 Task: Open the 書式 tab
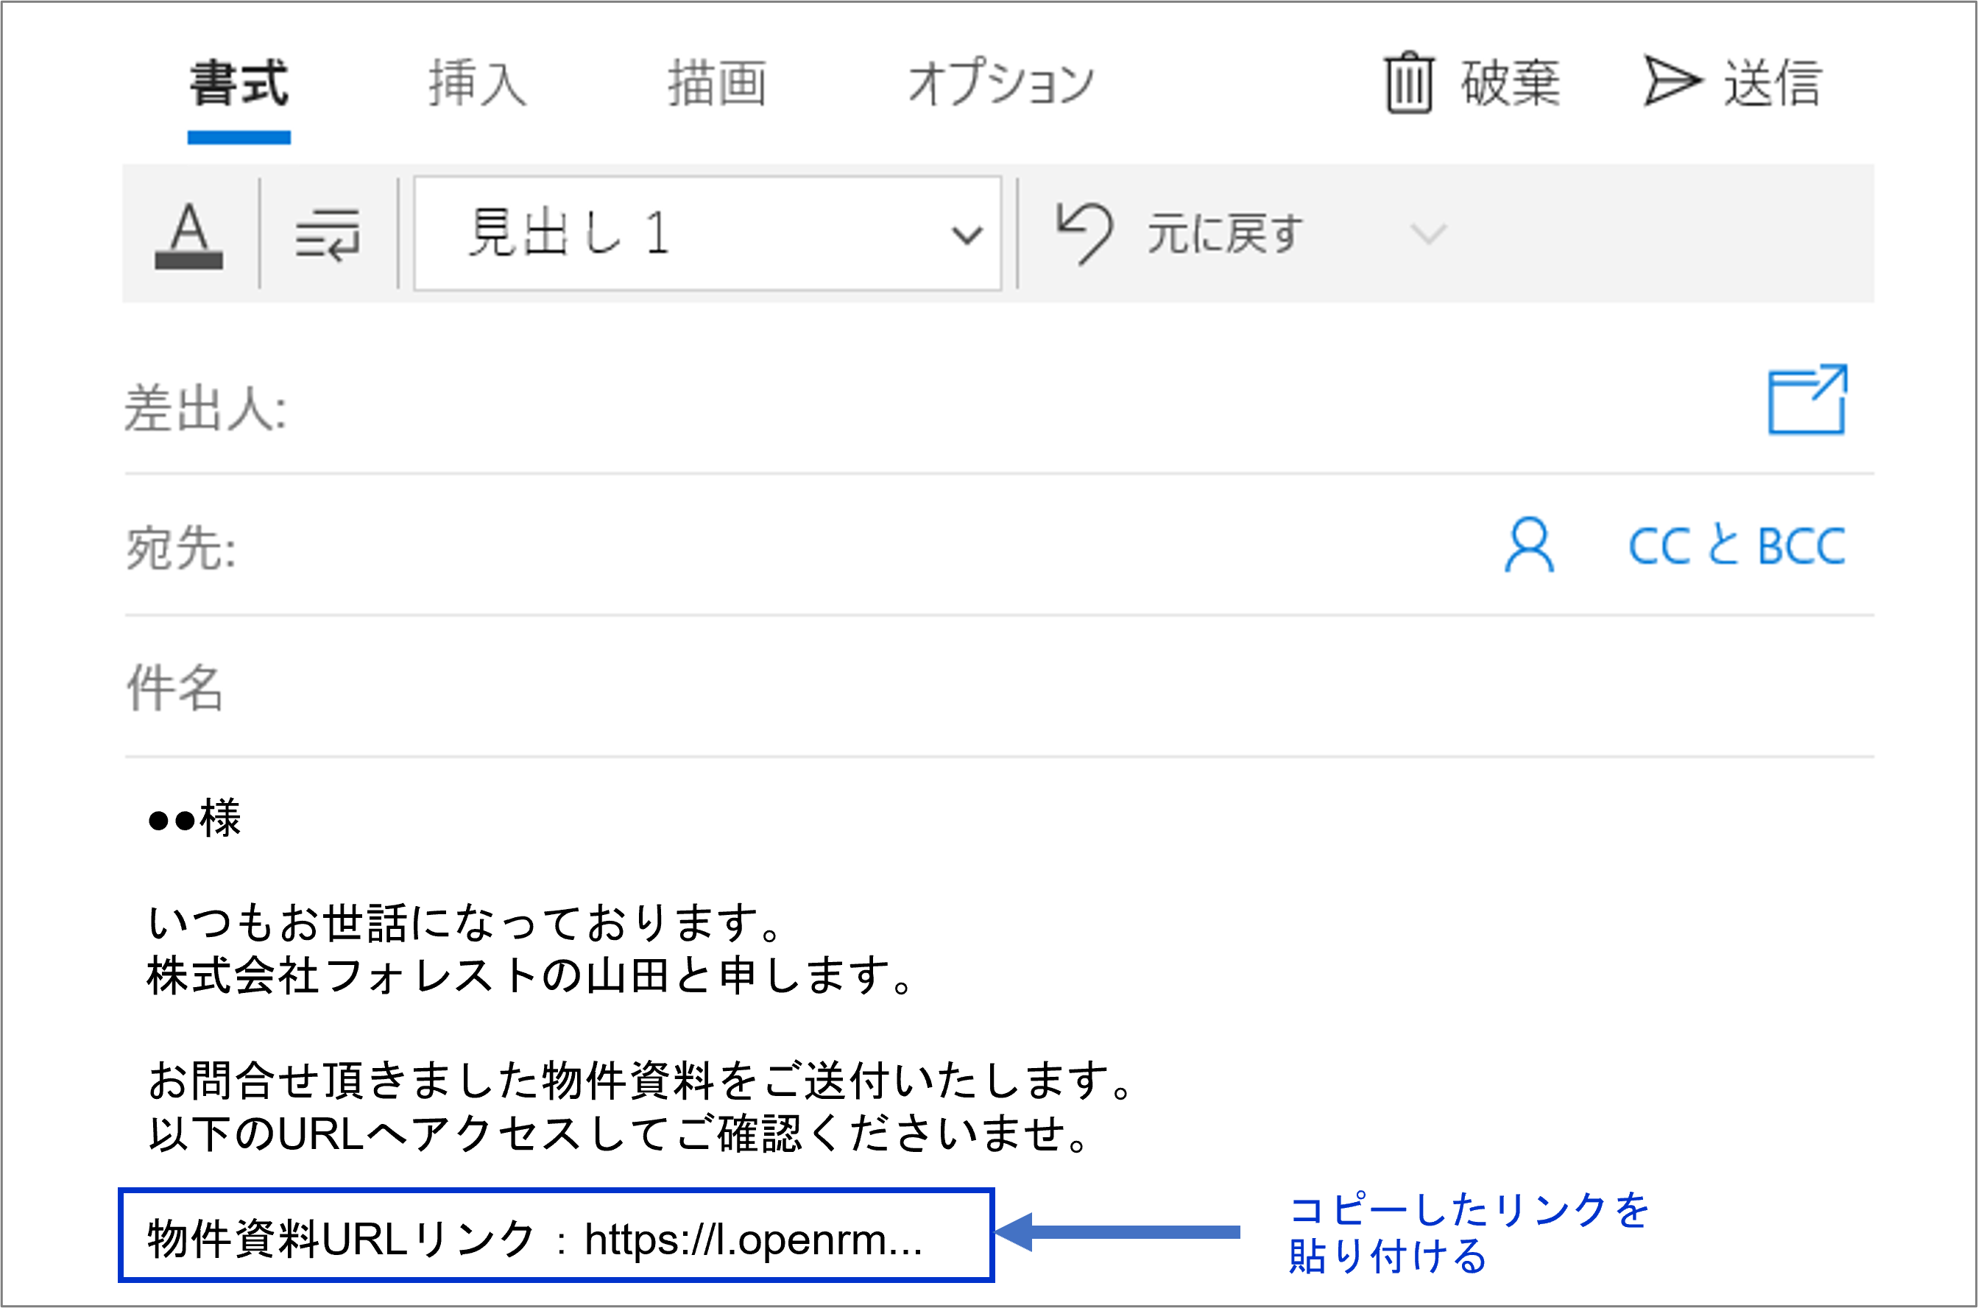click(239, 83)
